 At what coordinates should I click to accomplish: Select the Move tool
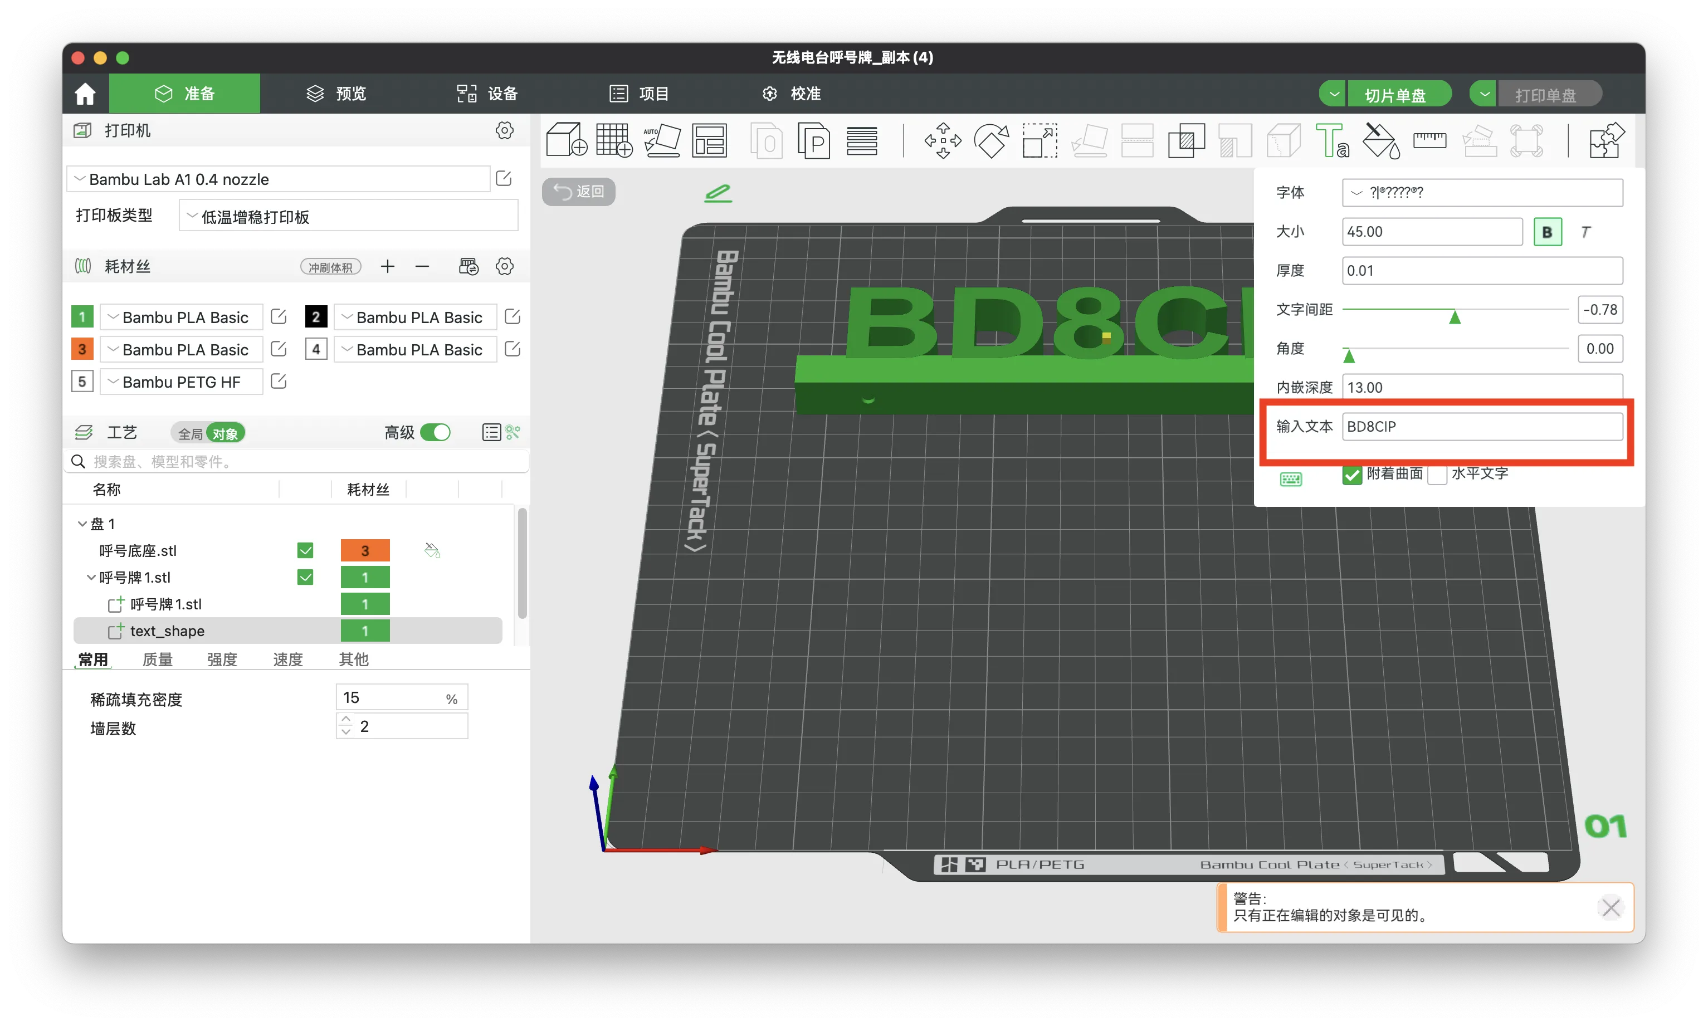[x=943, y=140]
